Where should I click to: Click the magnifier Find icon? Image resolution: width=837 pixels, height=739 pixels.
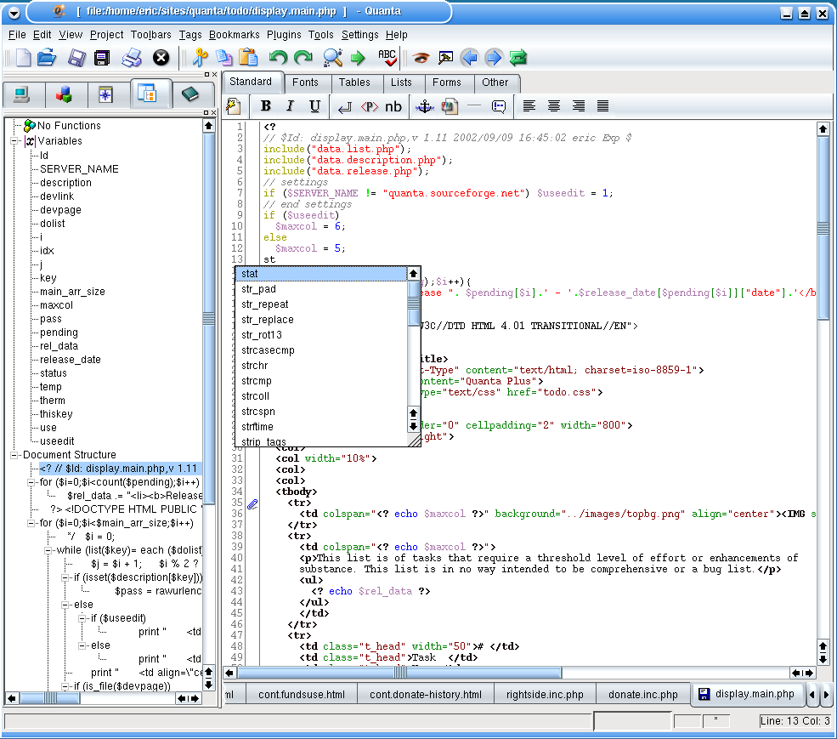pyautogui.click(x=332, y=58)
